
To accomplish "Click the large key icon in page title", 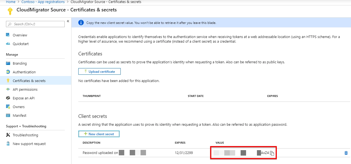I will point(10,11).
